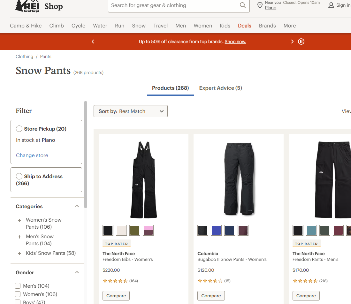Click the (218) reviews rating for Freedom Pants
The image size is (351, 304).
pyautogui.click(x=310, y=281)
